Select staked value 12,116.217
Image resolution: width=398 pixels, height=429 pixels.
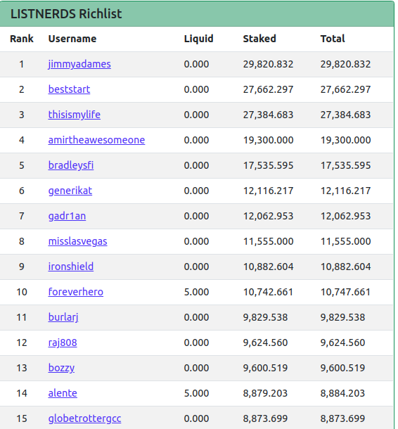coord(268,191)
